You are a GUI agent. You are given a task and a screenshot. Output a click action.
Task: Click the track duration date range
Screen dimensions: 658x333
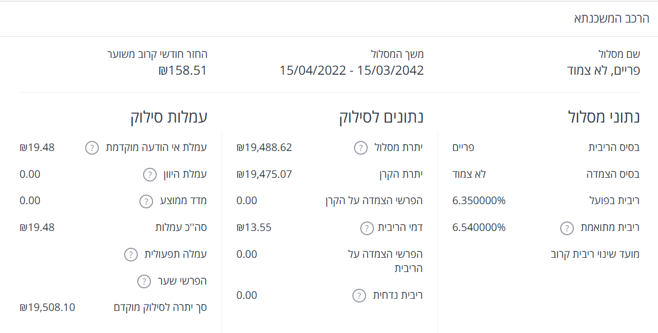(351, 70)
